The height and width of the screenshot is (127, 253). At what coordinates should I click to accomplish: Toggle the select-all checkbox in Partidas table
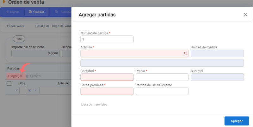[x=9, y=83]
